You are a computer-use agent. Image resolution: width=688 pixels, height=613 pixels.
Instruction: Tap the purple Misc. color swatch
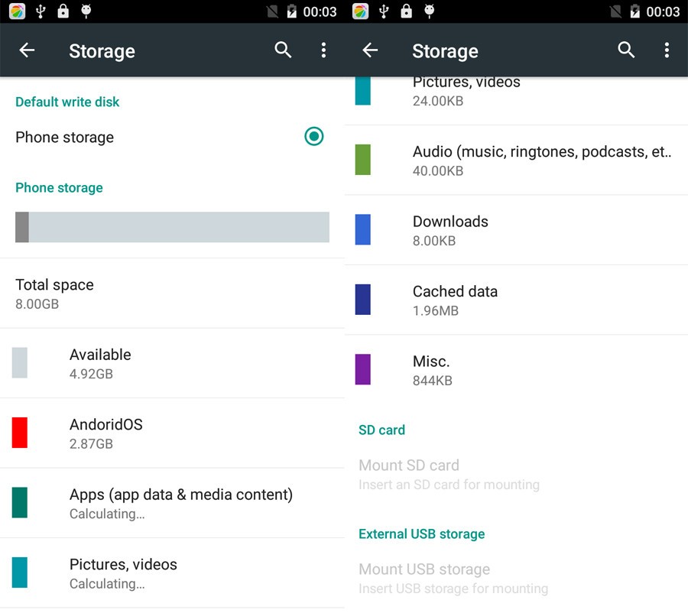[x=363, y=369]
